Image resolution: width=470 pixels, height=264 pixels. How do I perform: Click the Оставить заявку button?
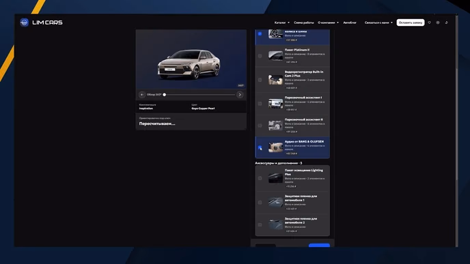[411, 23]
